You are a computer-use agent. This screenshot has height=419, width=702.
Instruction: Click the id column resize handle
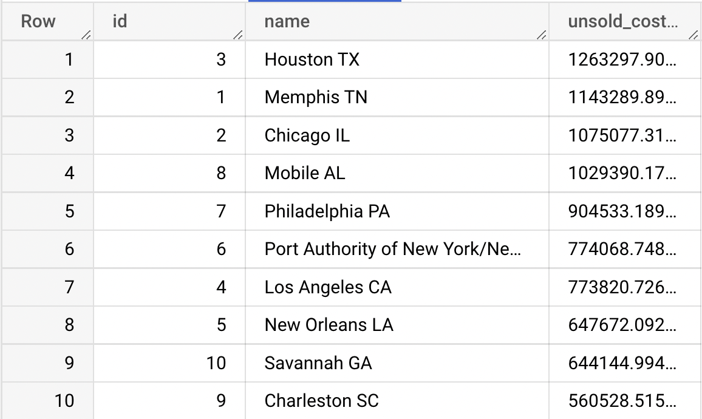coord(238,36)
